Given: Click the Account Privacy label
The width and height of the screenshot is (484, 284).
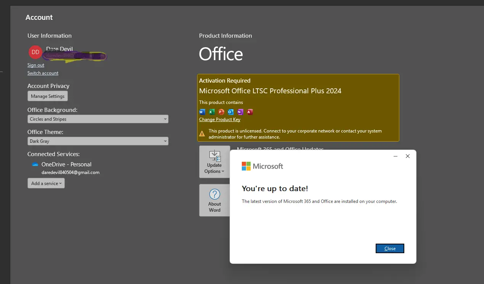Looking at the screenshot, I should tap(48, 86).
